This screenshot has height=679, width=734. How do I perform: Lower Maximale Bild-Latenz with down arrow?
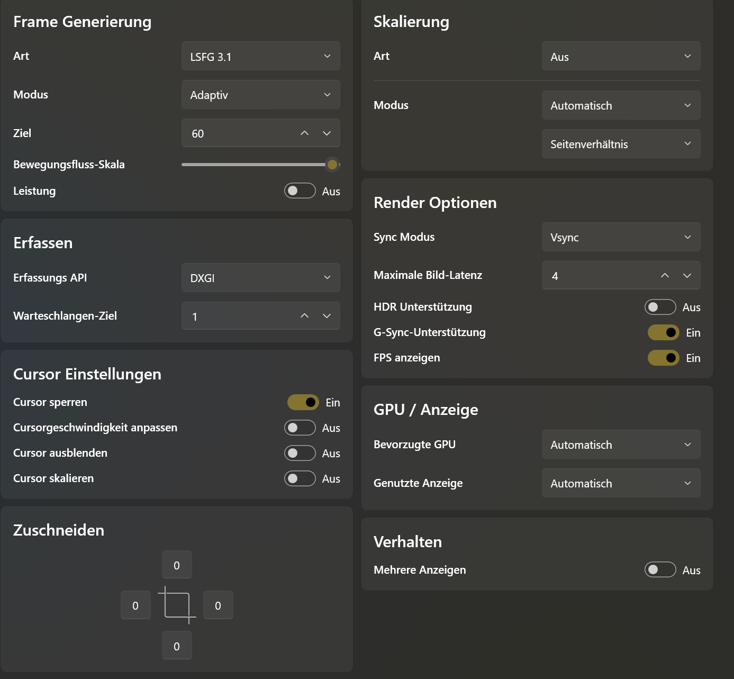pos(687,276)
